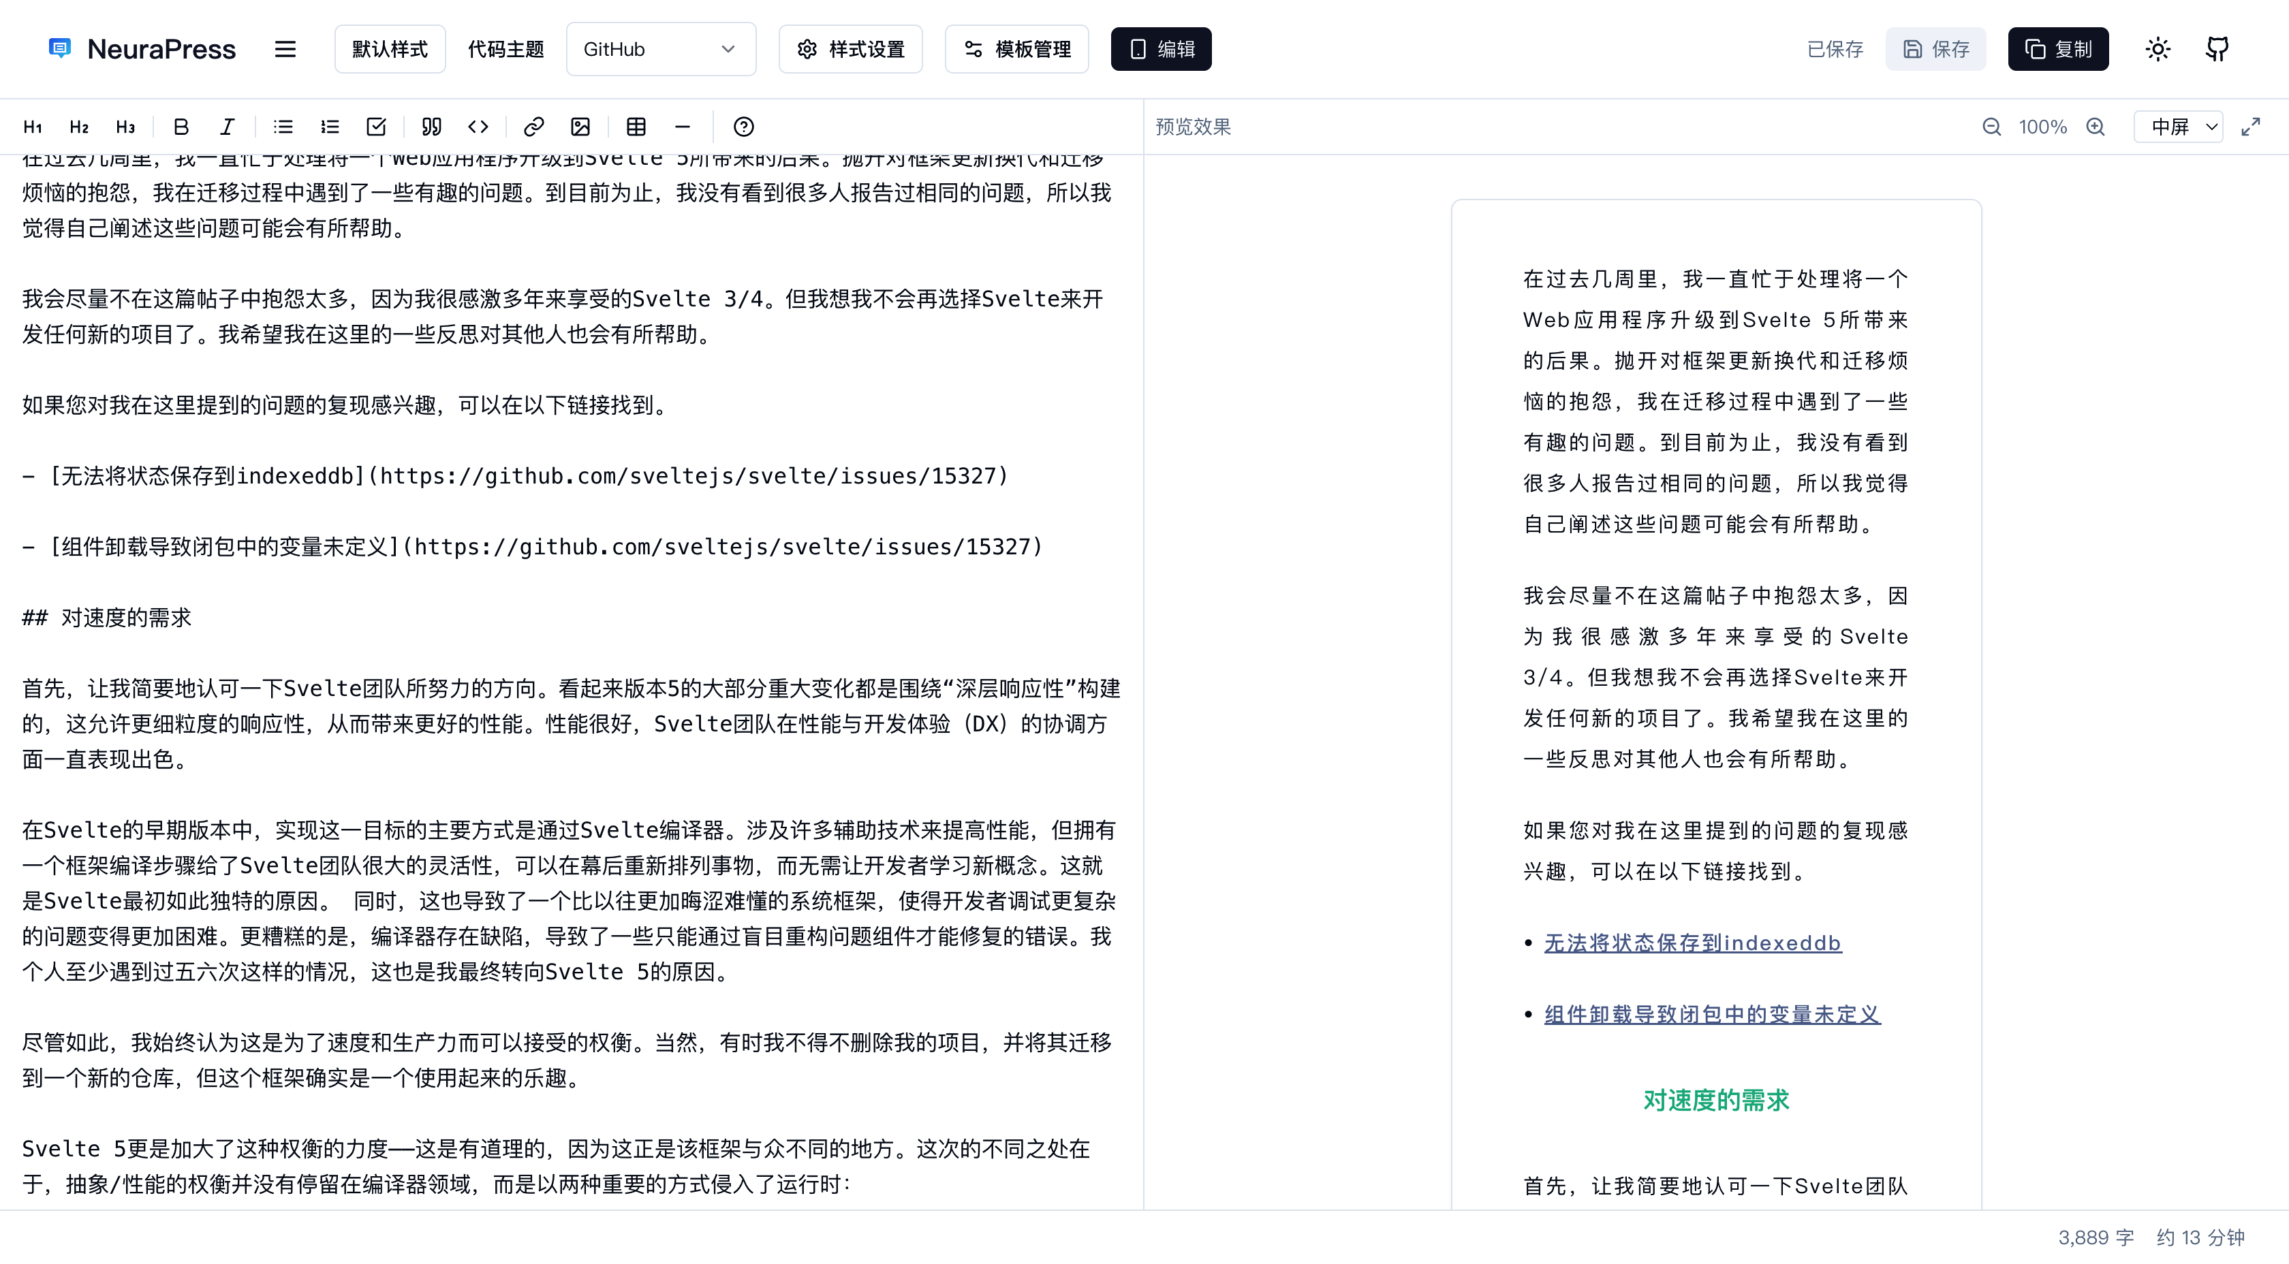The image size is (2289, 1264).
Task: Insert a task checklist item
Action: (x=376, y=127)
